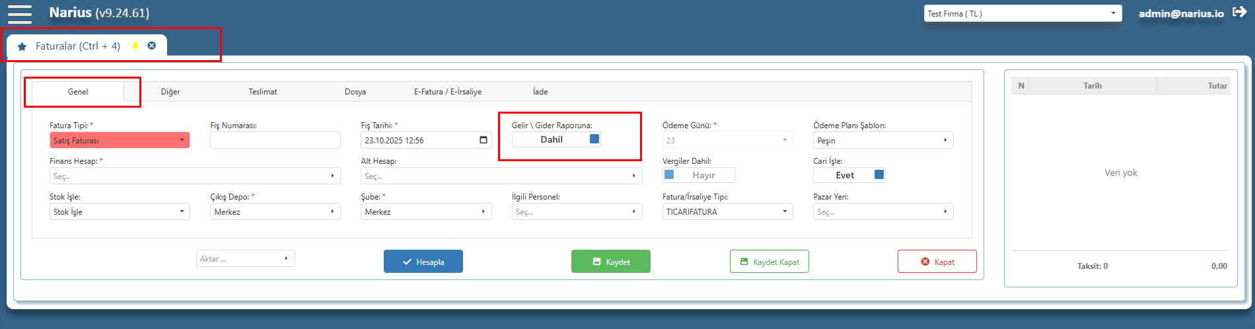The height and width of the screenshot is (329, 1255).
Task: Expand the Test Firma company selector
Action: pyautogui.click(x=1022, y=13)
